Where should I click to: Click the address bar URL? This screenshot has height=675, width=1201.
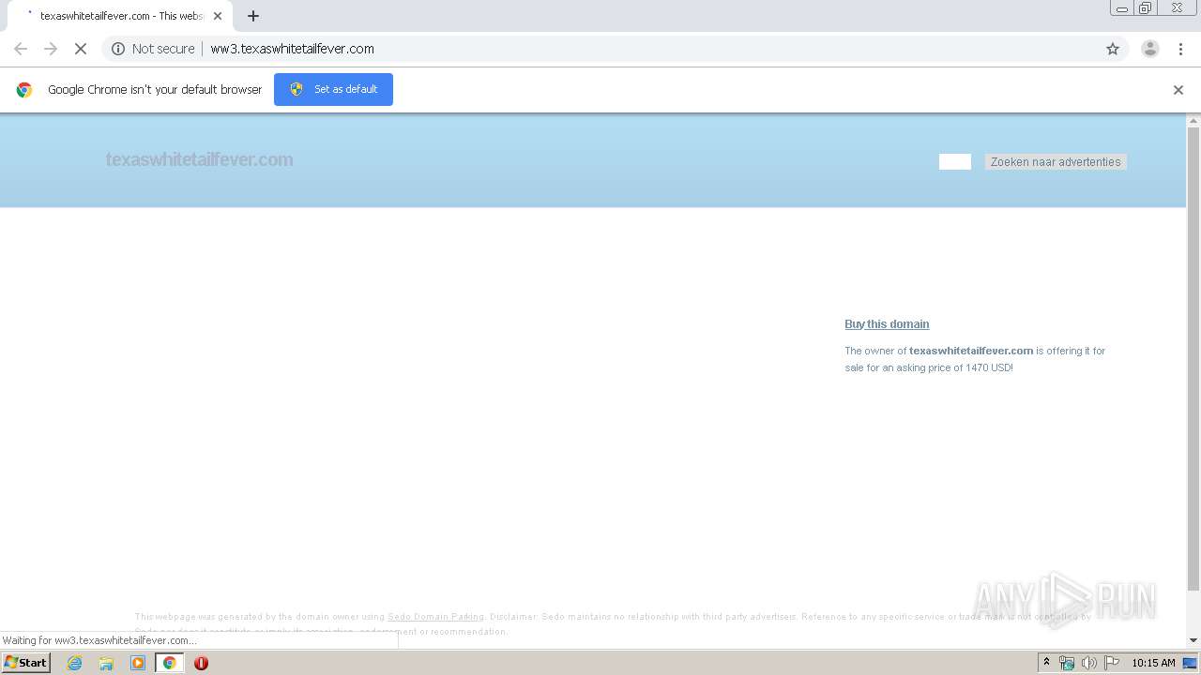pos(292,49)
